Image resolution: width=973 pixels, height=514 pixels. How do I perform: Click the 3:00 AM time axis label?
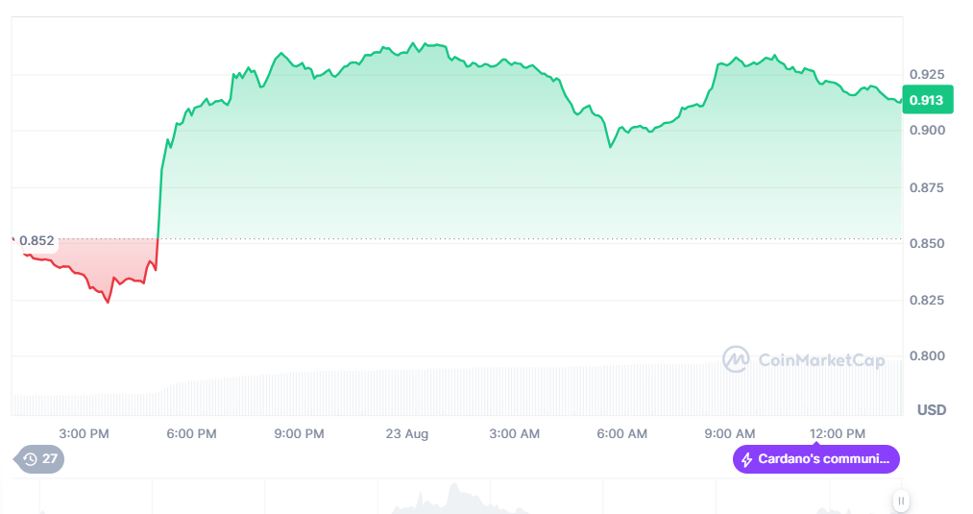tap(515, 433)
